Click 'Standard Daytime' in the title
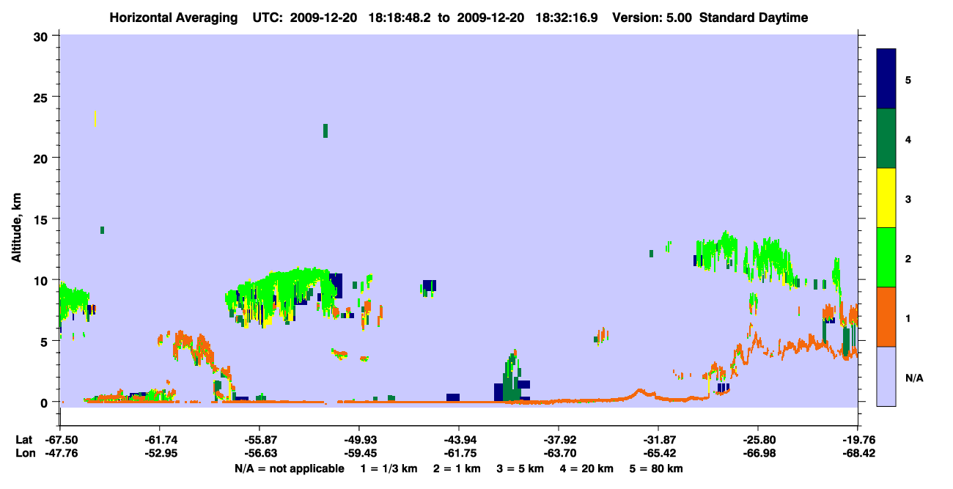The width and height of the screenshot is (953, 489). 754,18
